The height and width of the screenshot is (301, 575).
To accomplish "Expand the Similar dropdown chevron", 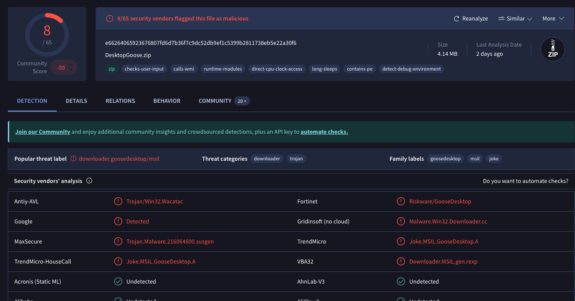I will pos(530,19).
